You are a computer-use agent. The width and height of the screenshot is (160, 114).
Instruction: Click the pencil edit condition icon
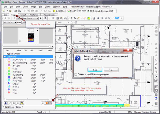10,103
